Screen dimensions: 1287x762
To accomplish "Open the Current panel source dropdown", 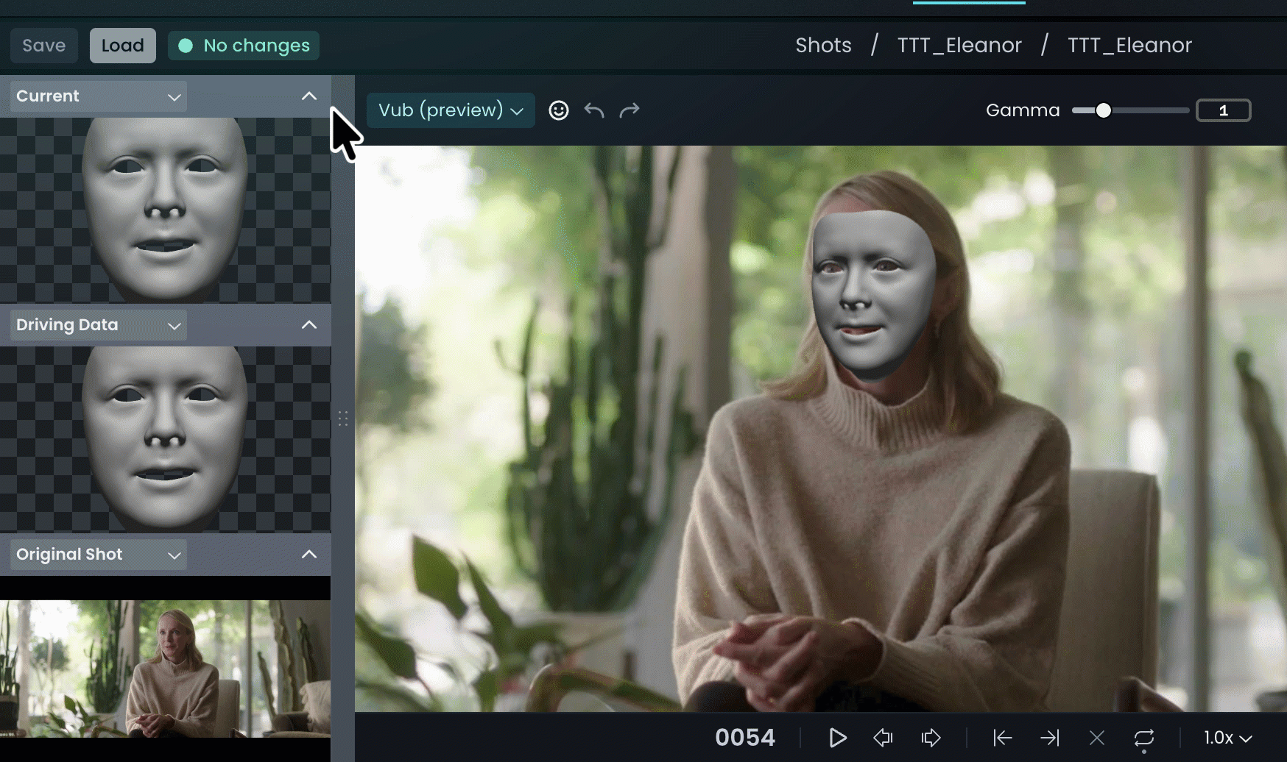I will click(x=99, y=96).
